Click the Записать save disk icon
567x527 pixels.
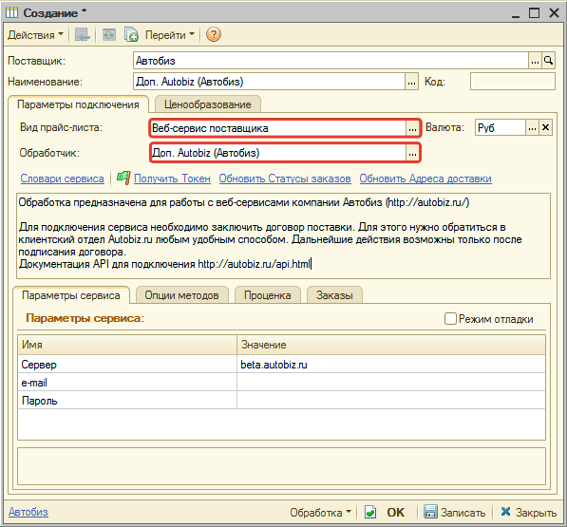(x=430, y=512)
